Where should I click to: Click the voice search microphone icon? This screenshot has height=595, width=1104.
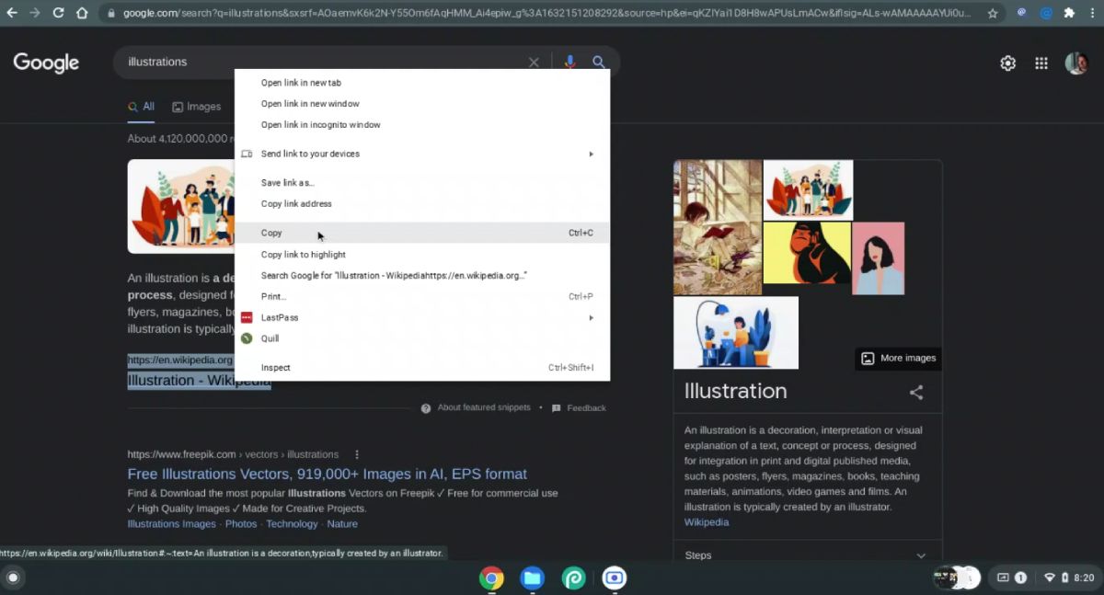(x=569, y=62)
